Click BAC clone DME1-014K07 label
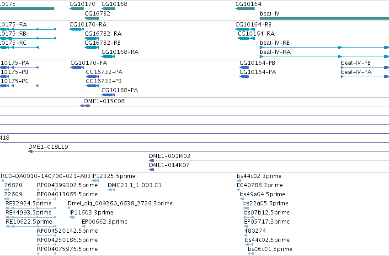The image size is (389, 256). point(169,165)
